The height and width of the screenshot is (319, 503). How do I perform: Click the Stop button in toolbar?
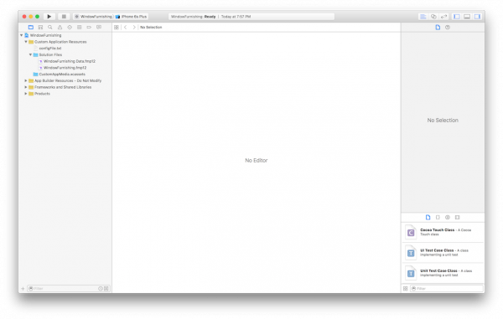tap(64, 17)
